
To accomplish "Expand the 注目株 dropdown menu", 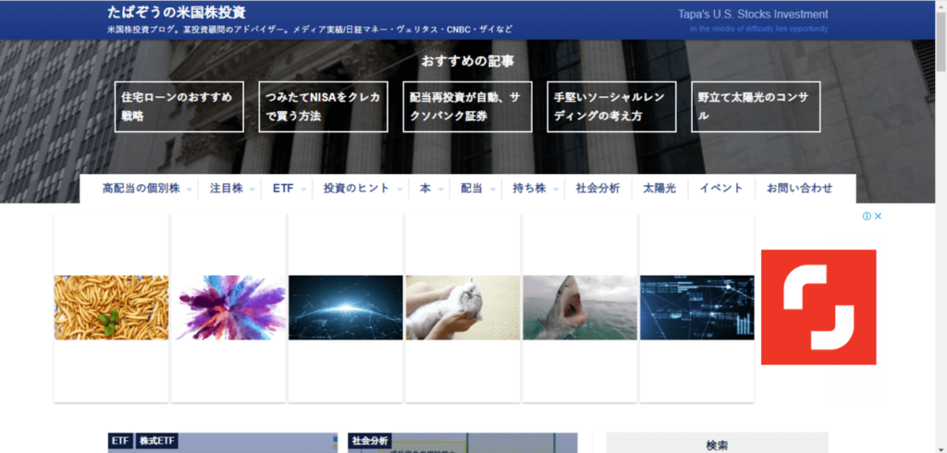I will click(x=231, y=189).
